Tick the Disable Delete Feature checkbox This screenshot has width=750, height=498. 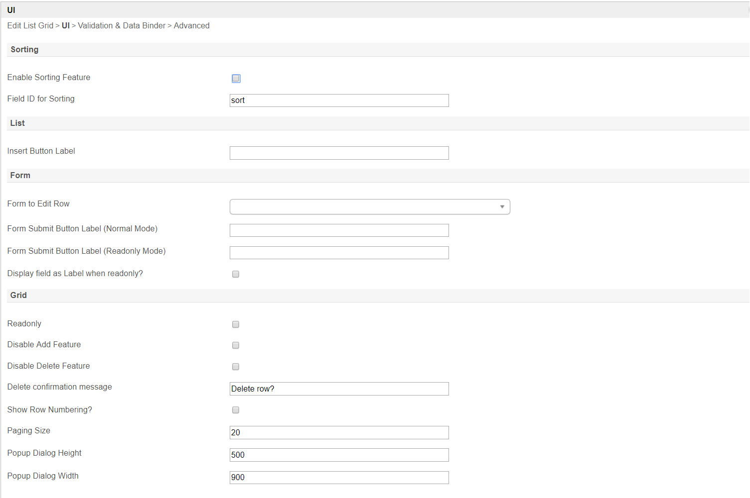[x=236, y=367]
